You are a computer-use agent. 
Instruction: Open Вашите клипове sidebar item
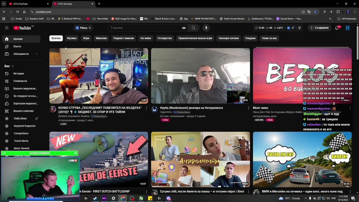tap(21, 111)
